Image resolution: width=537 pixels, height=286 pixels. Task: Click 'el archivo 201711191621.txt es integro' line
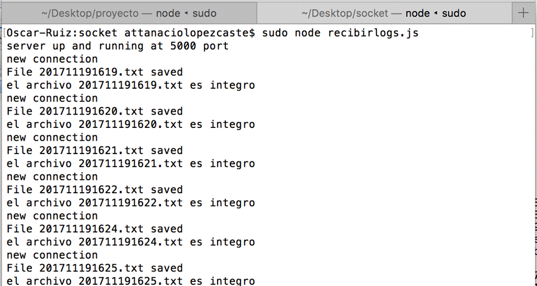(130, 164)
